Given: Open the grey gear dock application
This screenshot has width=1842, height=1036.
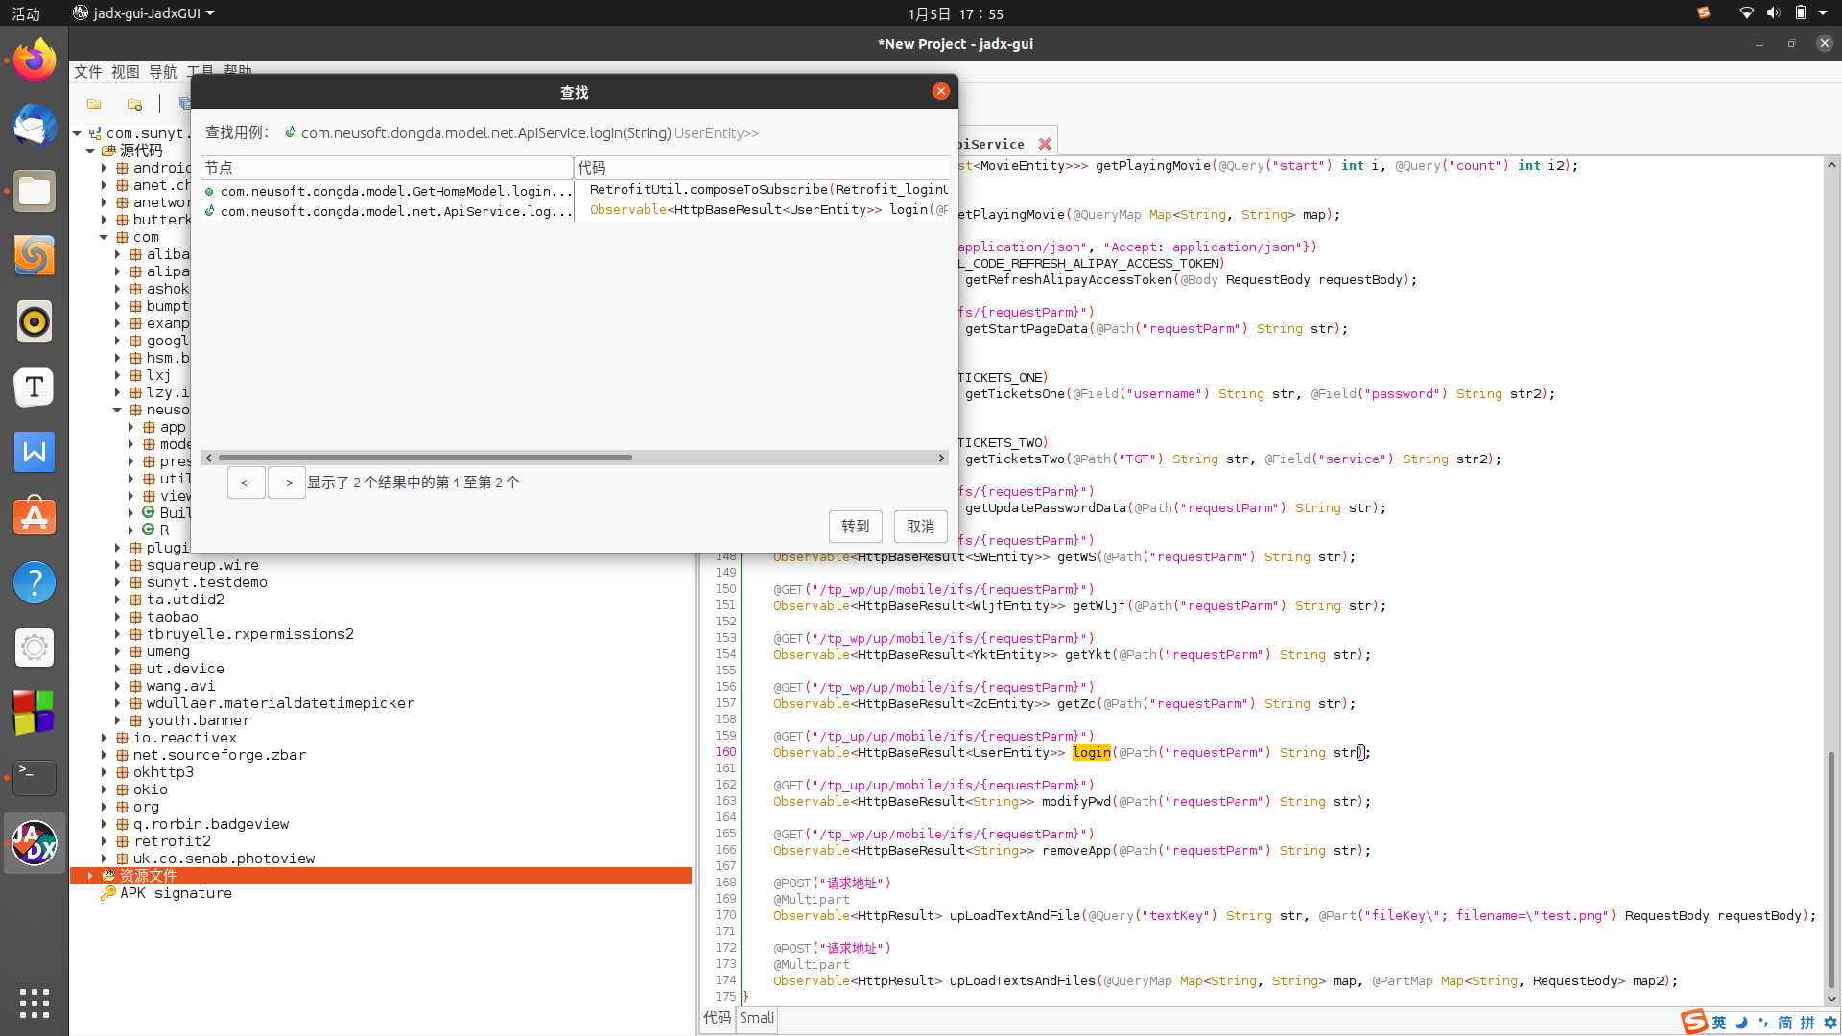Looking at the screenshot, I should [x=35, y=647].
